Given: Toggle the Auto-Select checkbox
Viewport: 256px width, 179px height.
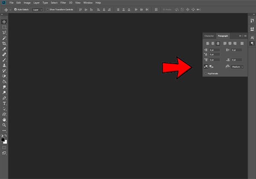Looking at the screenshot, I should coord(15,9).
